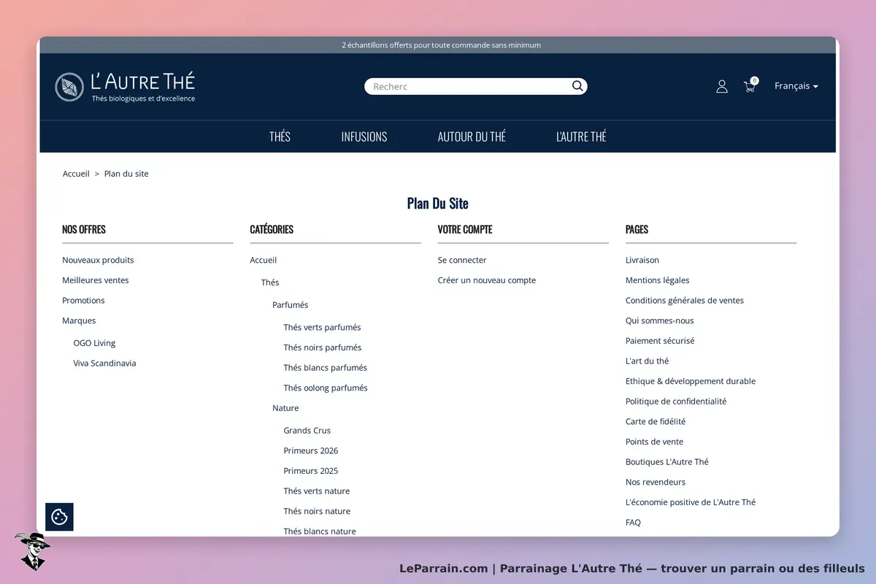The height and width of the screenshot is (584, 876).
Task: Open the user account icon
Action: (722, 86)
